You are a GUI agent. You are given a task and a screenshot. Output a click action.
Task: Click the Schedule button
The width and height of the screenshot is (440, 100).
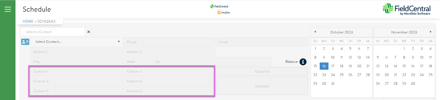pos(262,86)
